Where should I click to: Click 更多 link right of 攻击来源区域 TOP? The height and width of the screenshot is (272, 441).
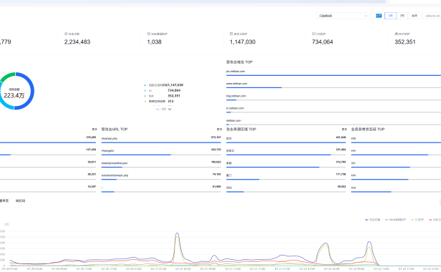tap(344, 130)
